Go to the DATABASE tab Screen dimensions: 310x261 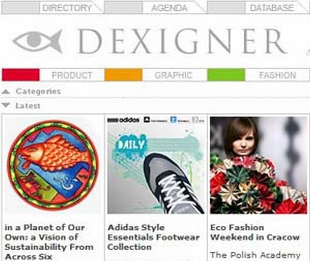[272, 8]
